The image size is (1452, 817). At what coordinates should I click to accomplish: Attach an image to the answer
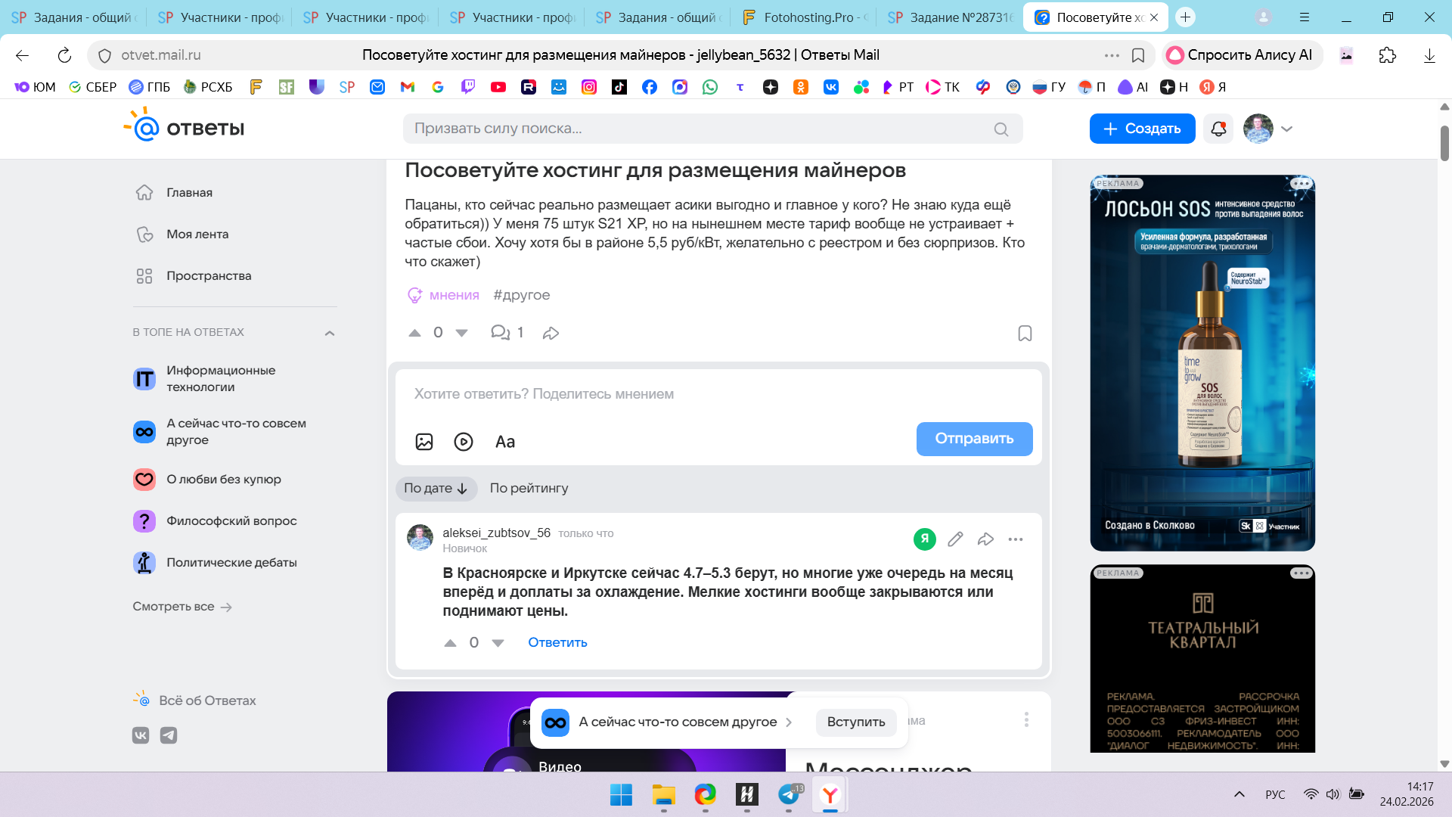[x=424, y=442]
